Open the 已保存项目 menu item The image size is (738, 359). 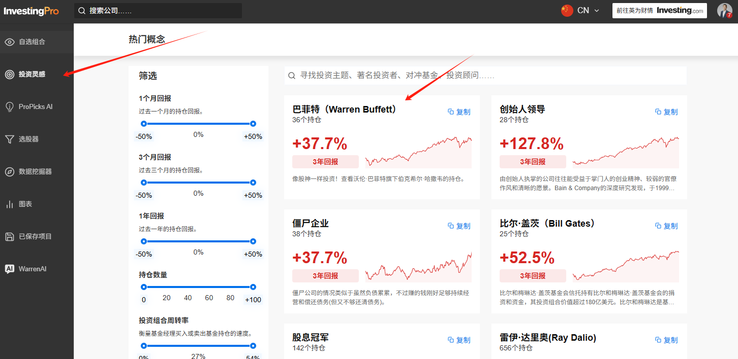pos(37,237)
